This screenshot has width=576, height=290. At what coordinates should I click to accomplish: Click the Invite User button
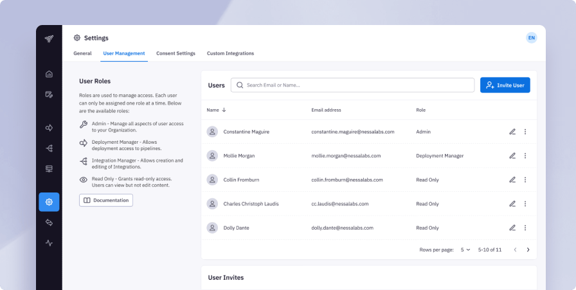tap(505, 85)
